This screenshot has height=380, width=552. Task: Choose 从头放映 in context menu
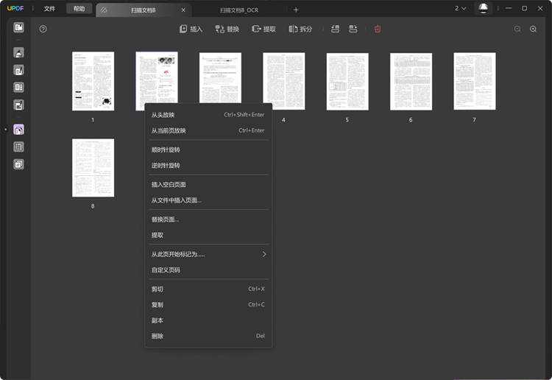[x=208, y=115]
